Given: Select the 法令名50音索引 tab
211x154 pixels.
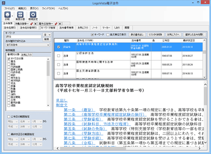Looking at the screenshot, I should [x=28, y=28].
